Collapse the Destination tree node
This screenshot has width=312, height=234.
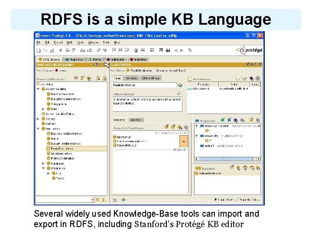coord(38,129)
